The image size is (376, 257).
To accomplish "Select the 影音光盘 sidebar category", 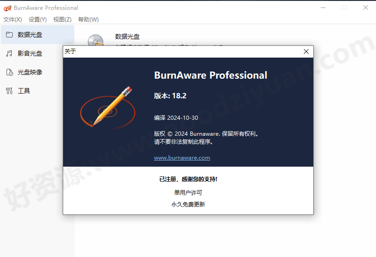I will [37, 53].
